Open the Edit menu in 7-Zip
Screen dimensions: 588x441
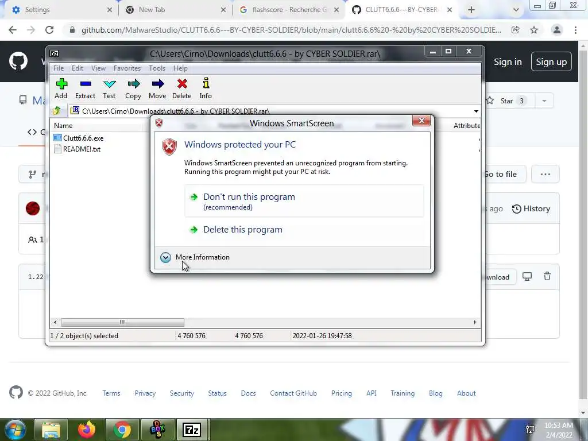[x=78, y=68]
